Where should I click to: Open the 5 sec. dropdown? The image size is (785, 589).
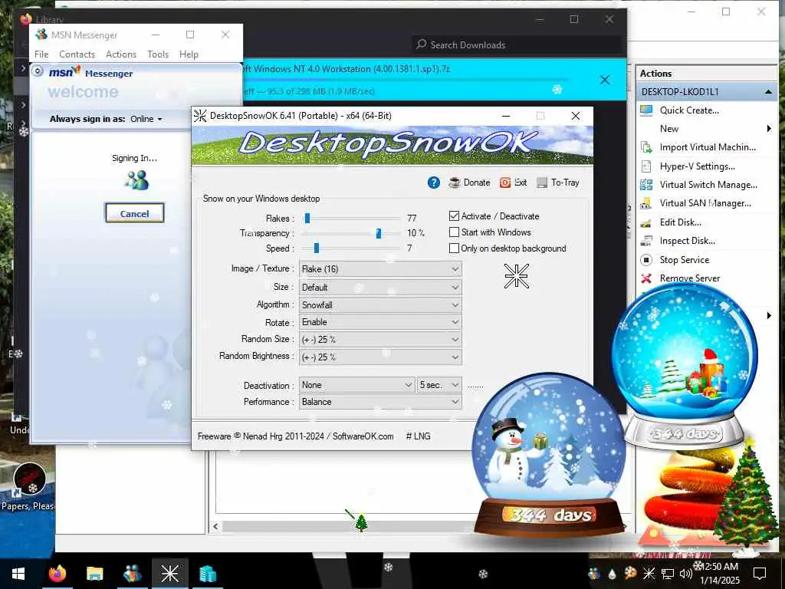point(439,385)
